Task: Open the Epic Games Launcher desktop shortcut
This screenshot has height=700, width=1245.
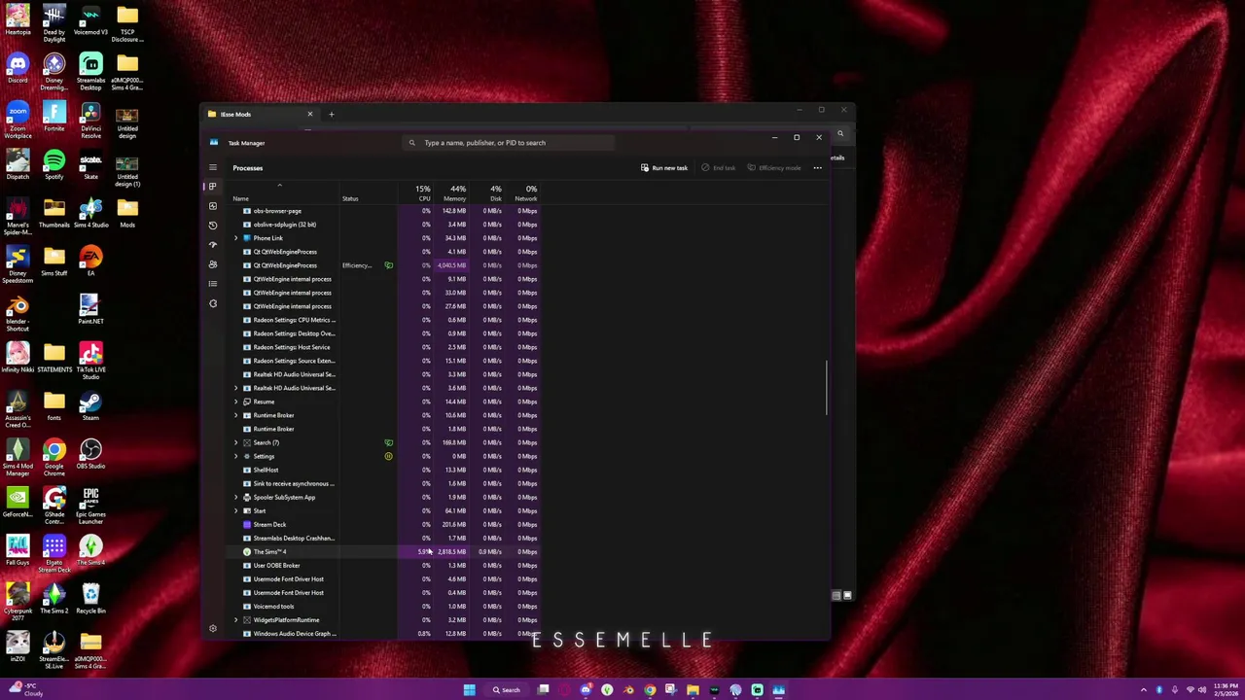Action: point(90,506)
